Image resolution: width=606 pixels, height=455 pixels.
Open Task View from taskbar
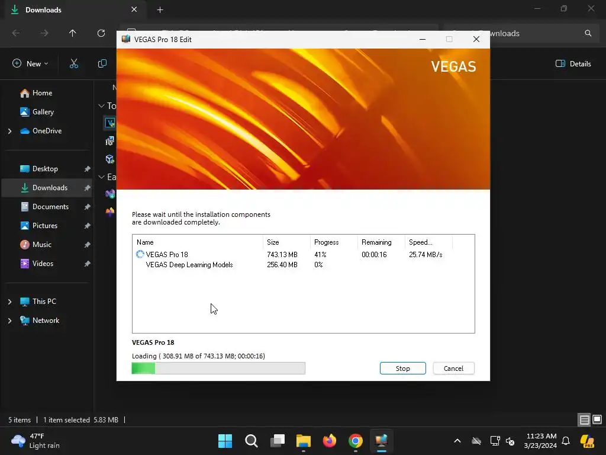tap(278, 441)
